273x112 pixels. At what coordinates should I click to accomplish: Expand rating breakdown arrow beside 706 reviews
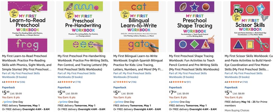click(x=129, y=82)
